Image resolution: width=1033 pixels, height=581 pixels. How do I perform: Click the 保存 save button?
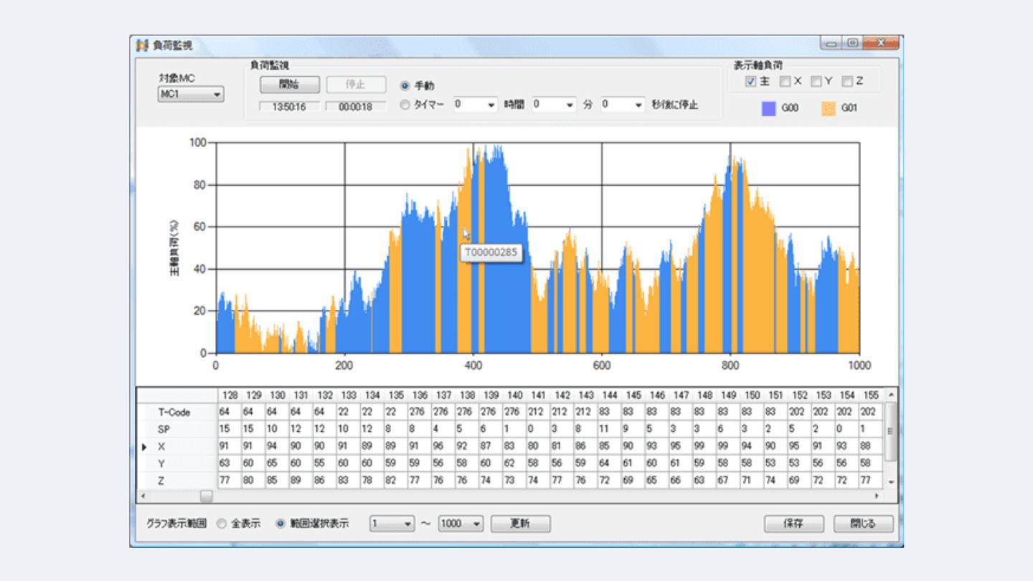(793, 524)
